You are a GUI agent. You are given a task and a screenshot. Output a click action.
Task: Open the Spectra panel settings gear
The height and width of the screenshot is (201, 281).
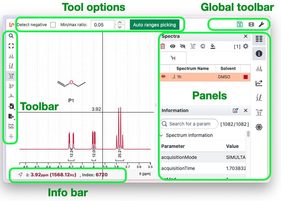coord(245,46)
